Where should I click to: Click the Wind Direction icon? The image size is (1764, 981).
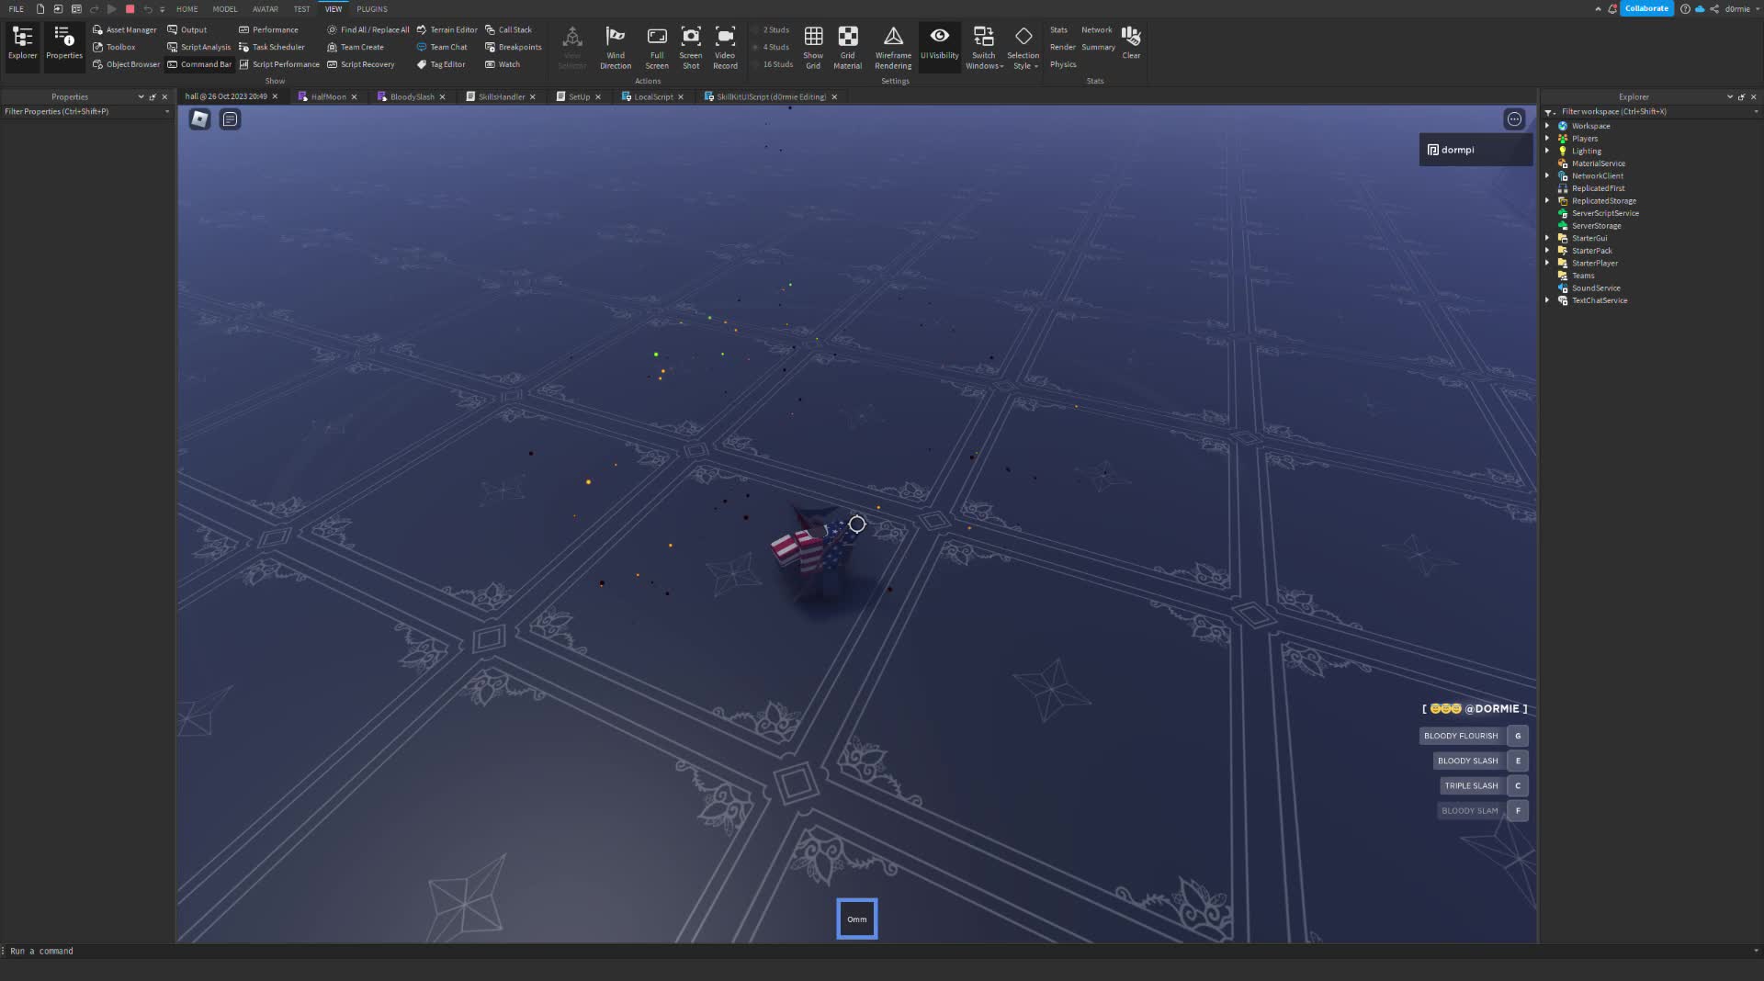point(615,37)
